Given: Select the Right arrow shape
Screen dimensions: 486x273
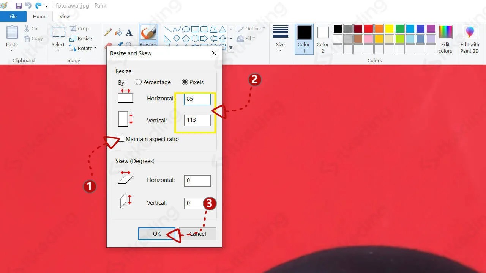Looking at the screenshot, I should point(204,38).
